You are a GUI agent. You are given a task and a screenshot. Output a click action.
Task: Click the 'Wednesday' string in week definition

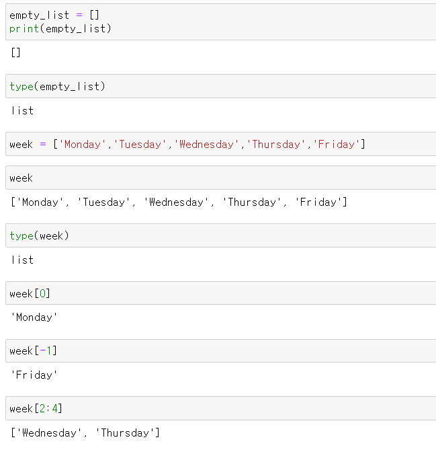206,144
